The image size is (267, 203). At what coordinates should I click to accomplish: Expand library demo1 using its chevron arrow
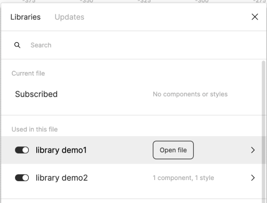pos(253,150)
